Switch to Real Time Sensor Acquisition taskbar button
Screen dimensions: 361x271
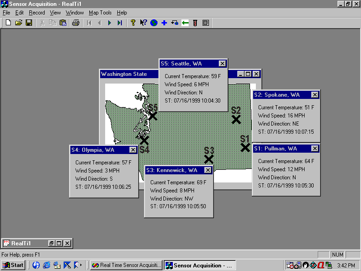[126, 265]
